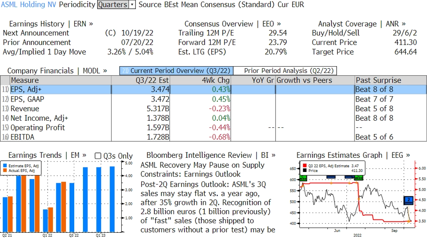Click the Revenue estimate 5.317B
427x239 pixels.
pos(158,109)
